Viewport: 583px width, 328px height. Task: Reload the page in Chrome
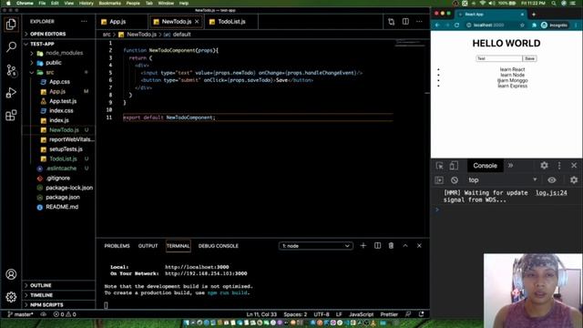tap(456, 25)
